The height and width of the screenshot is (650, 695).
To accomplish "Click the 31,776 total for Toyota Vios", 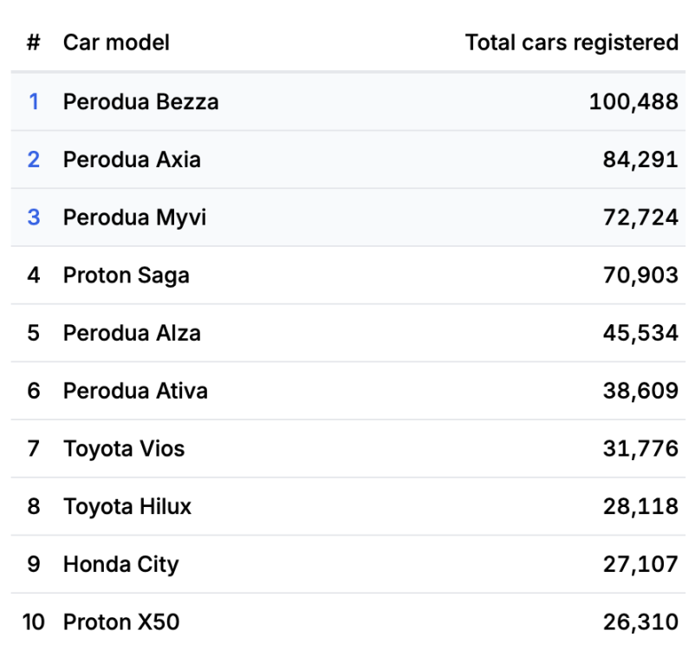I will (x=640, y=449).
